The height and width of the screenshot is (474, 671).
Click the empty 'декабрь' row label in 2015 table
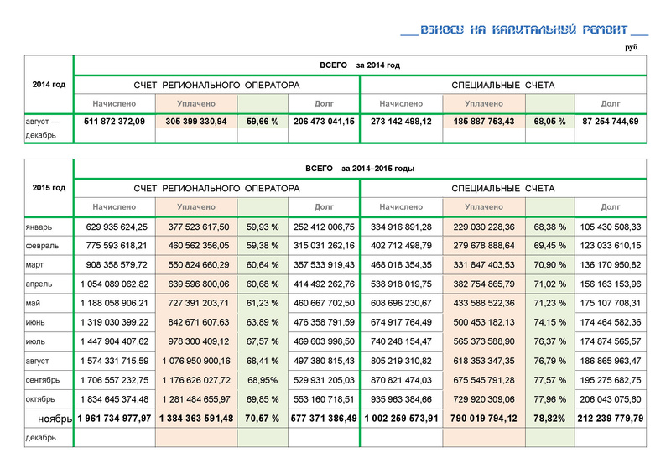[x=41, y=437]
